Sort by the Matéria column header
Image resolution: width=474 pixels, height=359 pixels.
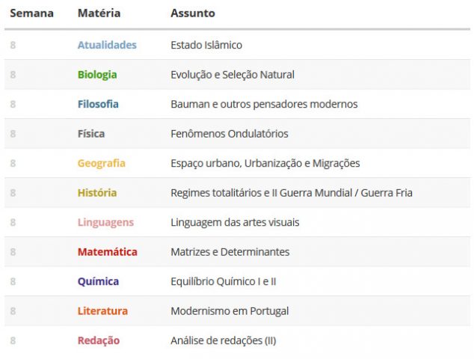[x=99, y=13]
